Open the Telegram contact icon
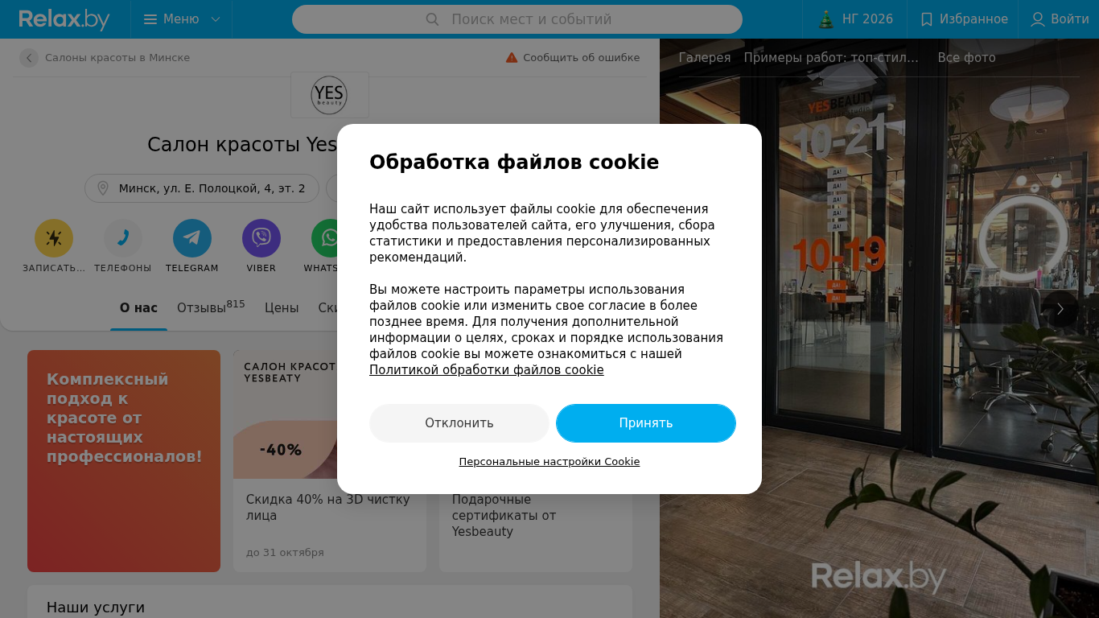Screen dimensions: 1099x618 (x=192, y=238)
